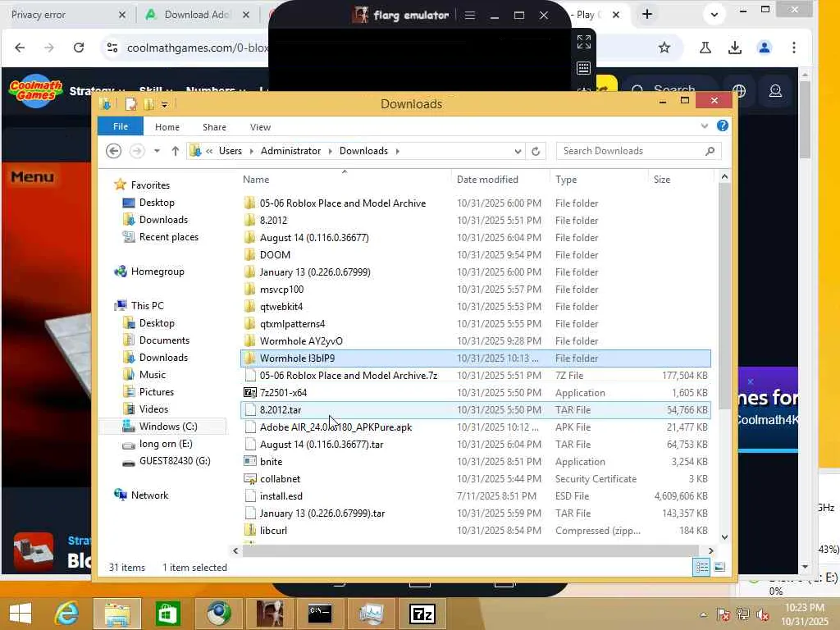Open the Task Manager taskbar icon

[372, 614]
